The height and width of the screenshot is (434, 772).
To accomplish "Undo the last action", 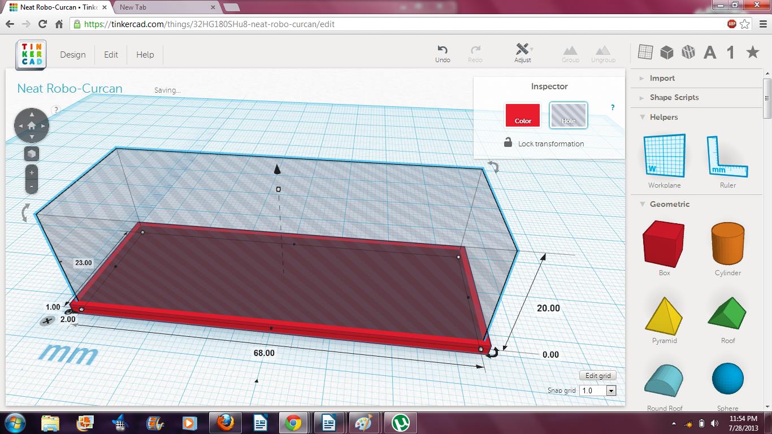I will [x=443, y=54].
